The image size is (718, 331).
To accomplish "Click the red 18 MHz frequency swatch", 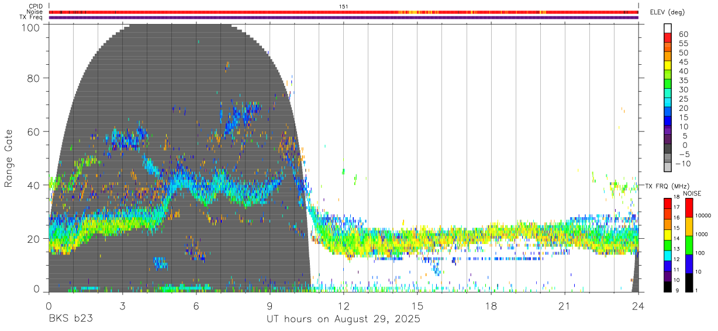I will (x=667, y=203).
